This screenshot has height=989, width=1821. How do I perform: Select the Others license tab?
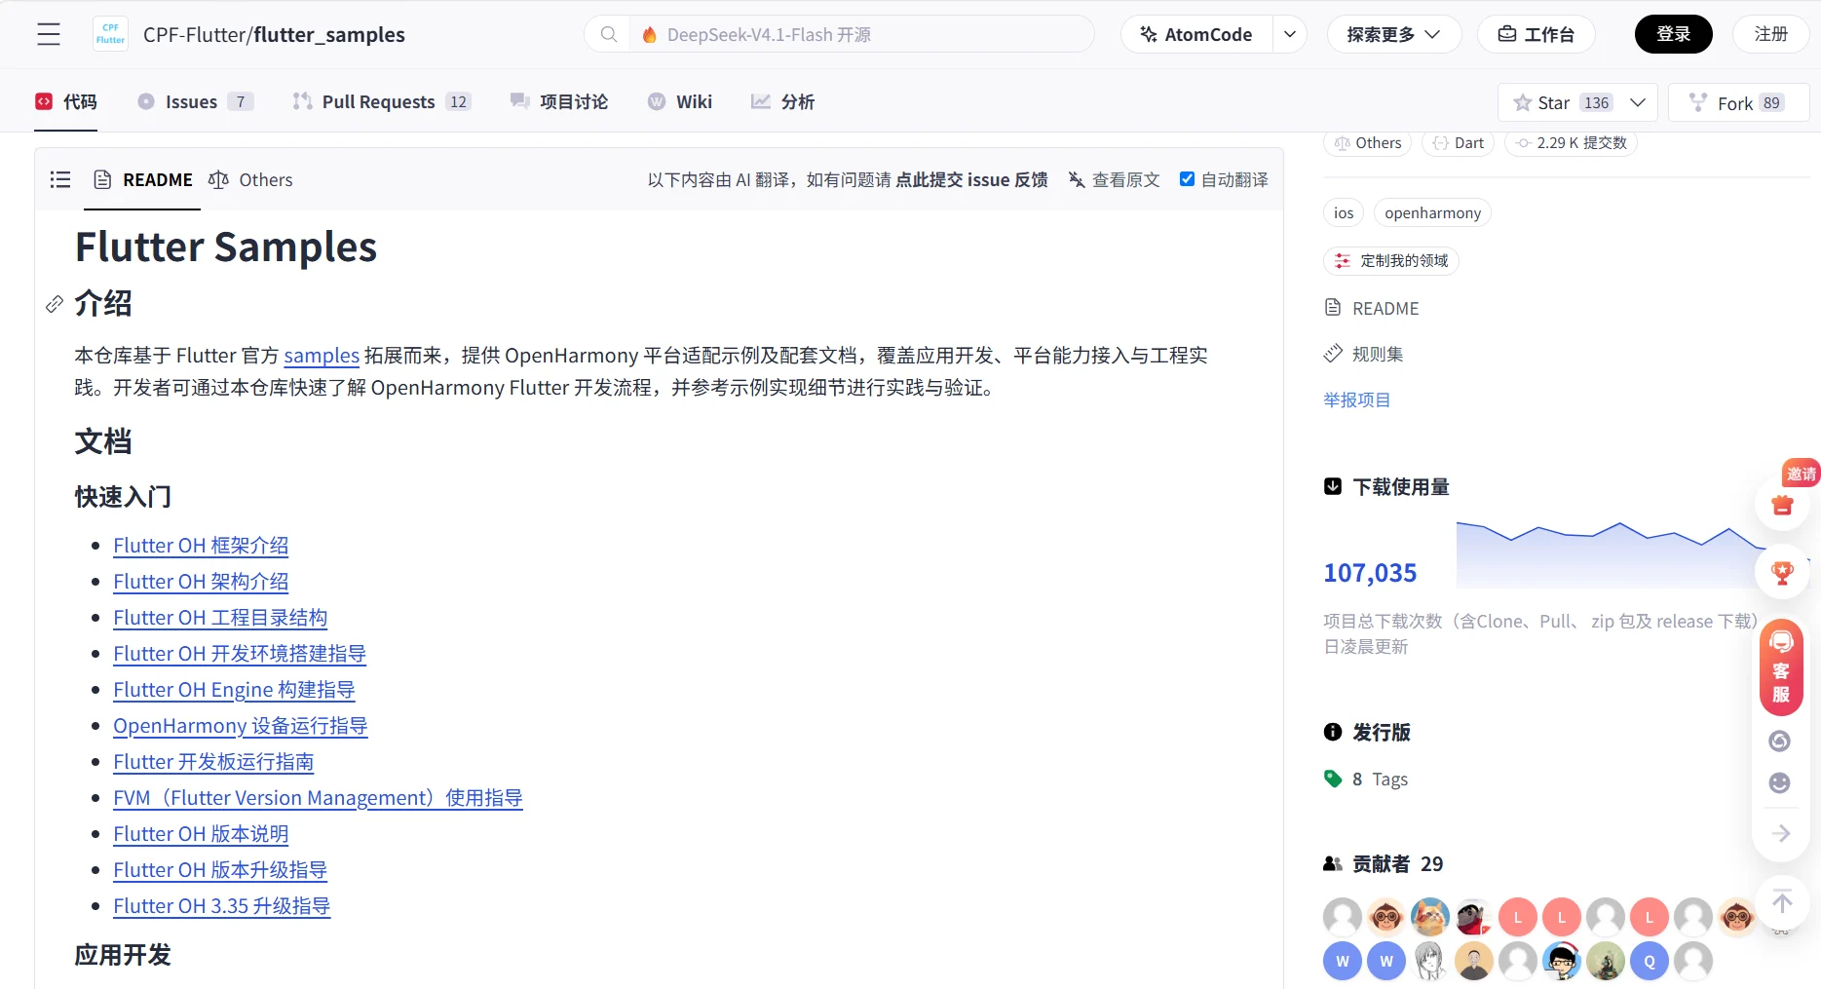250,179
